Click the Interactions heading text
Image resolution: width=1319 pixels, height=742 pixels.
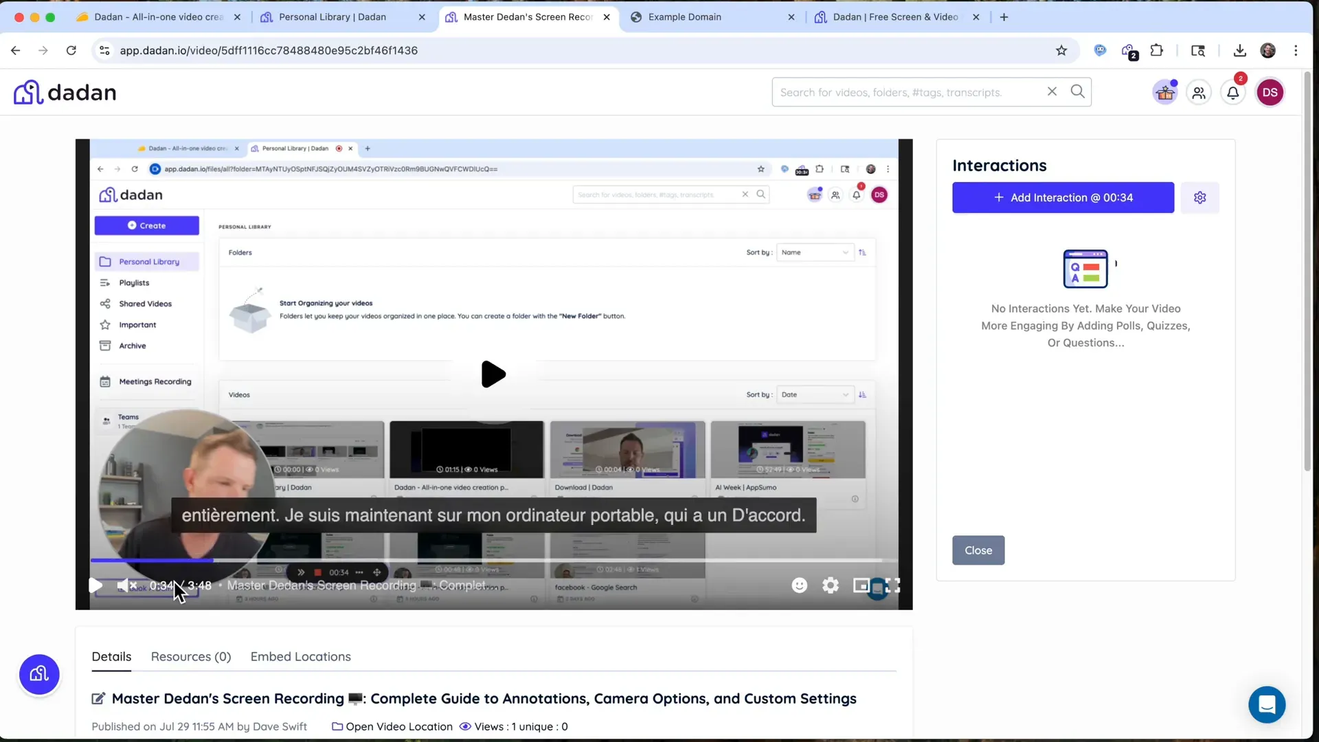point(1000,166)
